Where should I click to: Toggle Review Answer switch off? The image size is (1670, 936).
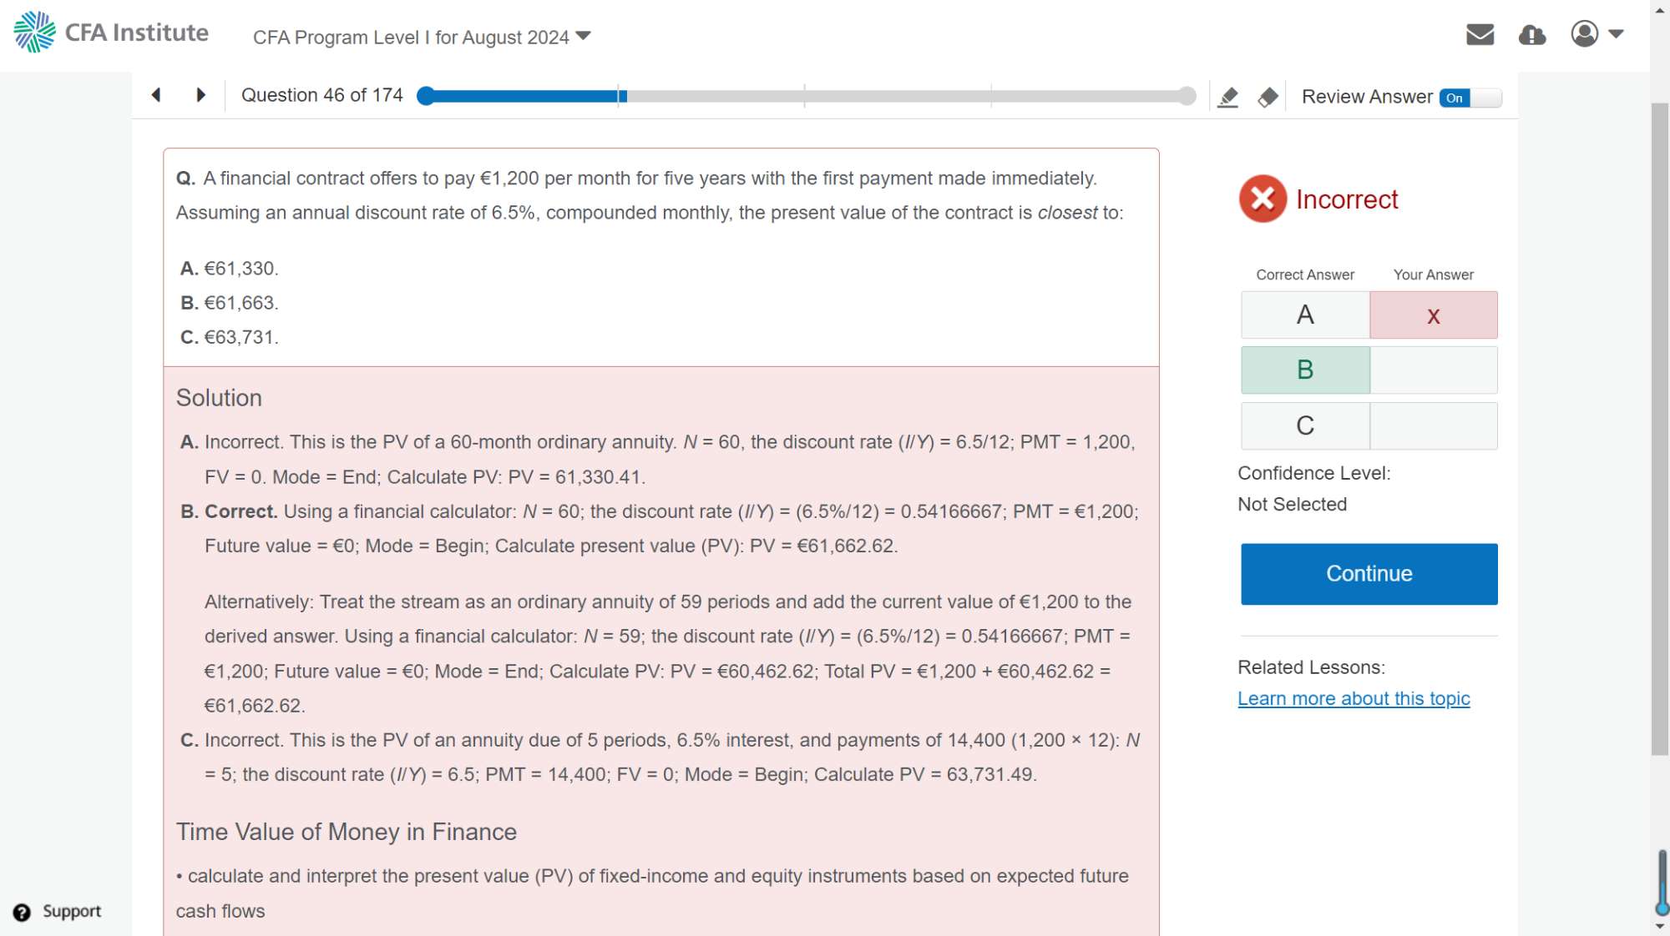click(x=1470, y=98)
